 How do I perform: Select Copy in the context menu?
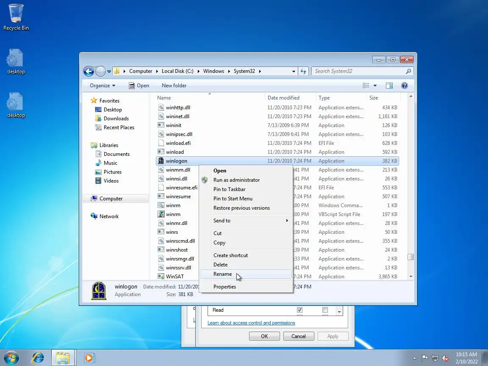(x=246, y=243)
